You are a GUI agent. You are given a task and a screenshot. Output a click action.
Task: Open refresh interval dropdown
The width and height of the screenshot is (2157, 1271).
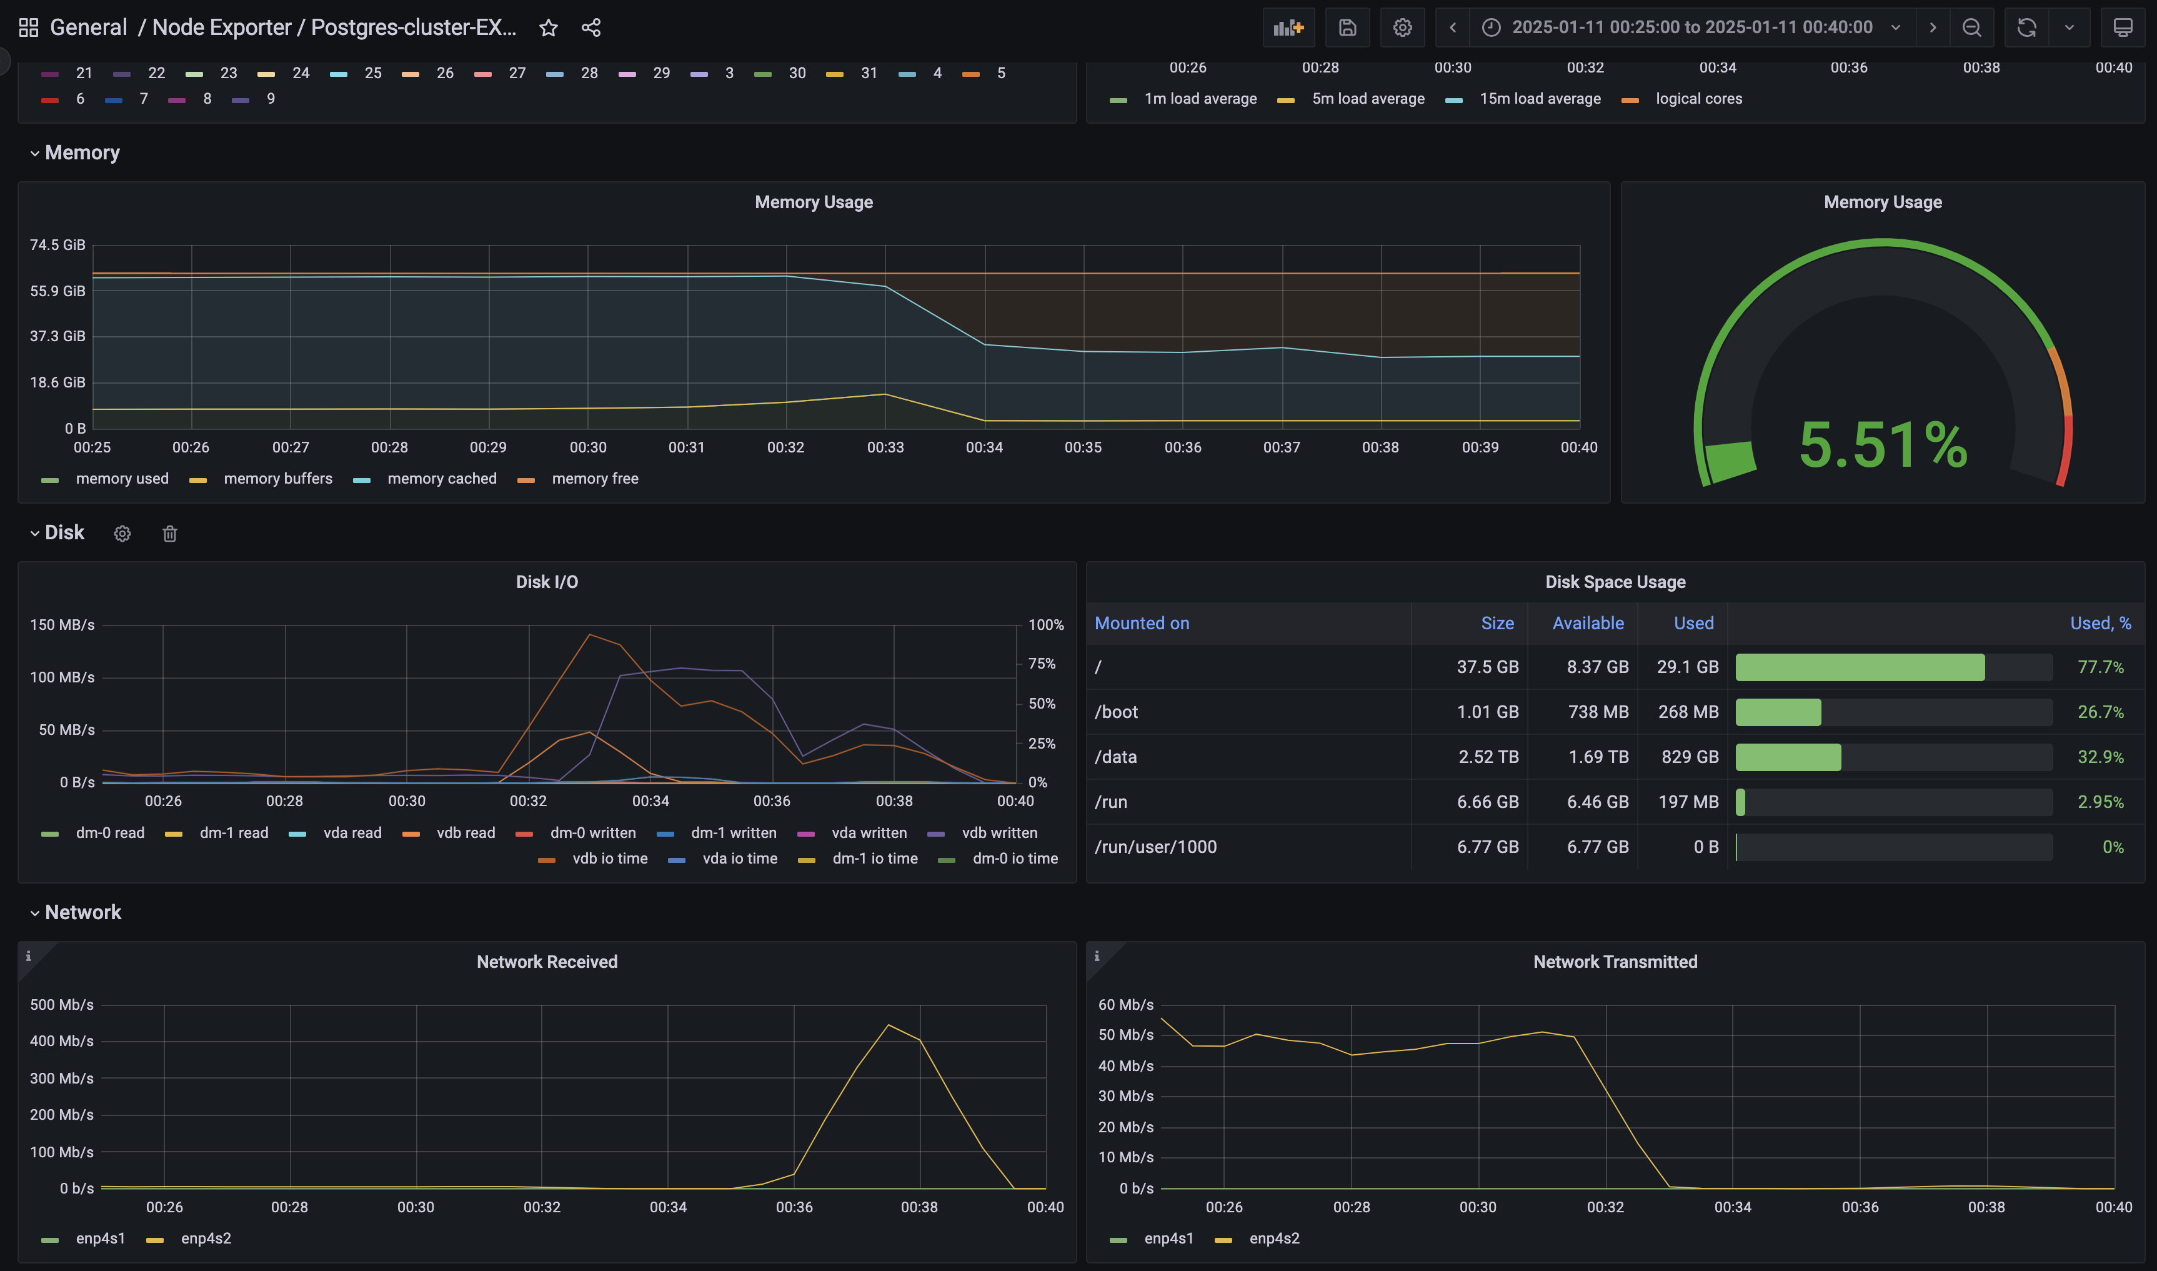(2069, 27)
